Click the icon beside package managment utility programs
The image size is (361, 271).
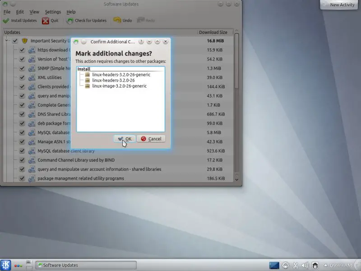pos(32,178)
